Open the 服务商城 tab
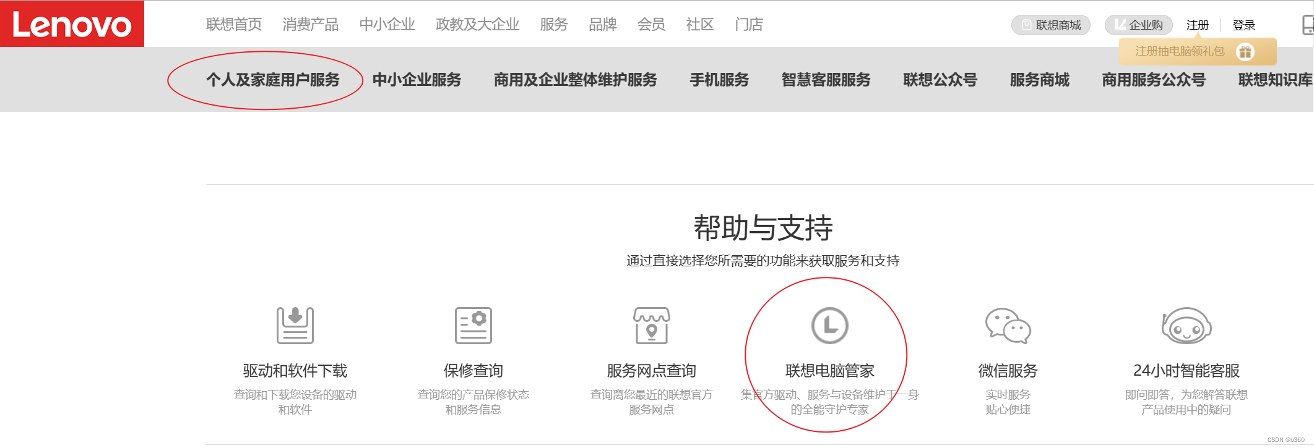Image resolution: width=1314 pixels, height=448 pixels. coord(1040,80)
